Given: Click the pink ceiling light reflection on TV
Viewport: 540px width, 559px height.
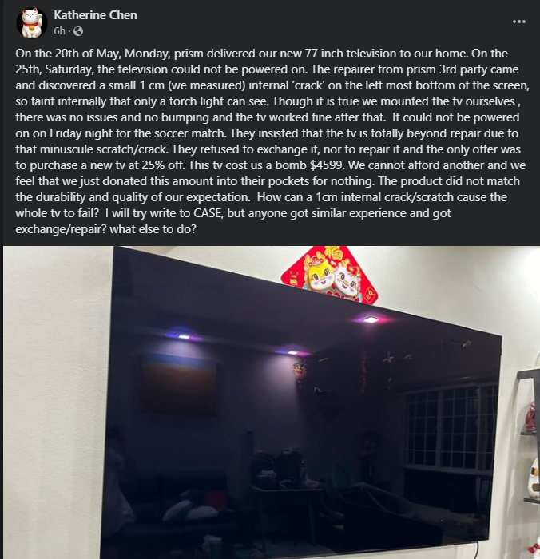Looking at the screenshot, I should pos(371,319).
